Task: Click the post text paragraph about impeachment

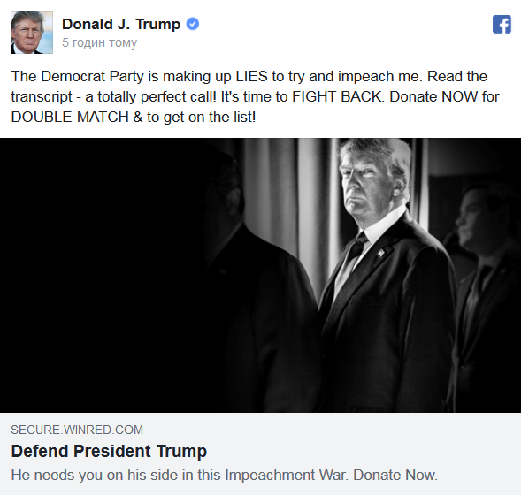Action: [255, 96]
